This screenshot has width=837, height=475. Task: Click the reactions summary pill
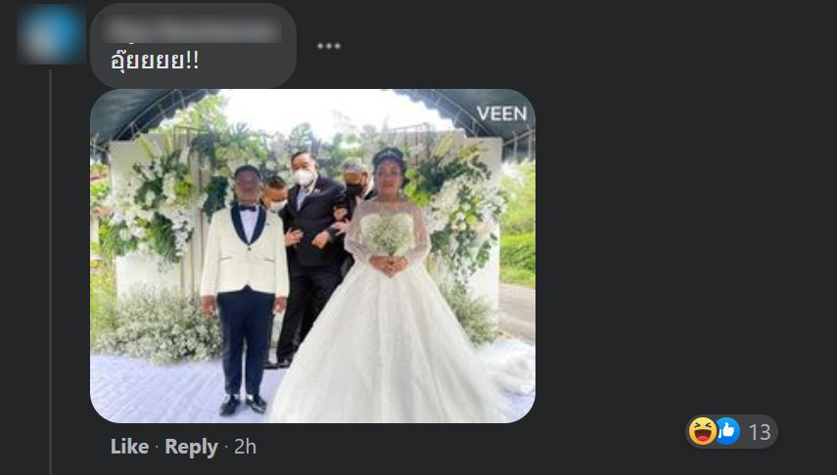click(731, 431)
